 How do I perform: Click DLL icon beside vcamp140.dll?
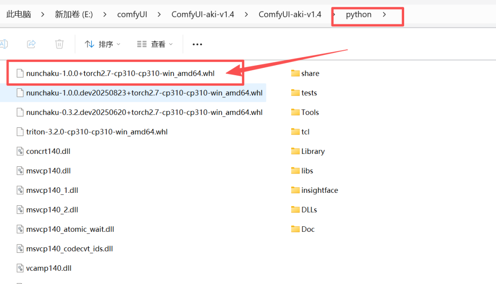[20, 268]
